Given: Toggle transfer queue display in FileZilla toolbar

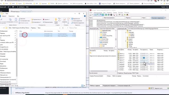Looking at the screenshot, I should [103, 15].
